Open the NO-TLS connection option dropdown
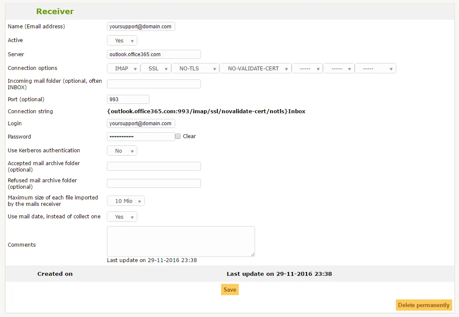 (x=195, y=68)
